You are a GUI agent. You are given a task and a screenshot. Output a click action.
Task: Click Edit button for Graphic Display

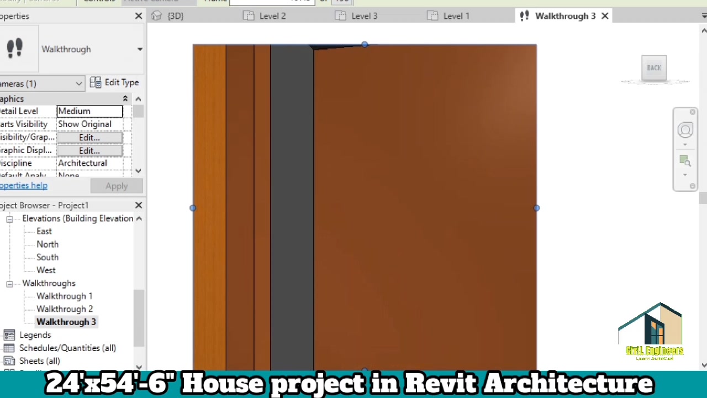coord(89,150)
